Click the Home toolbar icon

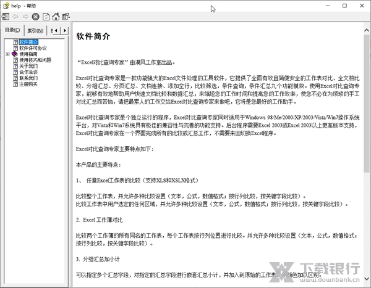click(56, 17)
